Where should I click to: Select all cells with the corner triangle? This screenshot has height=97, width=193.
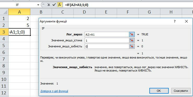tap(4, 12)
